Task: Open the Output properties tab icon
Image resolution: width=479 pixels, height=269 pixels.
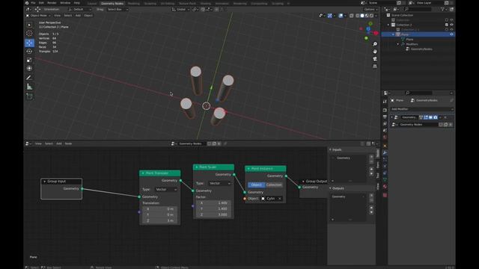Action: [385, 117]
